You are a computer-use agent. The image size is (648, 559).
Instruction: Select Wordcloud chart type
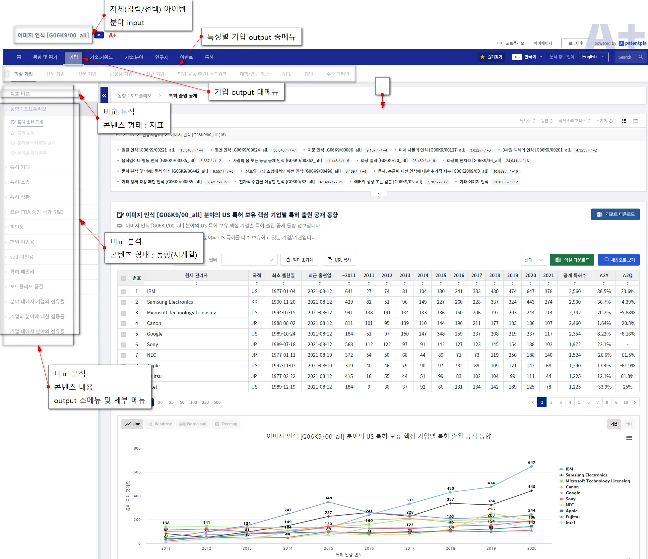point(193,424)
